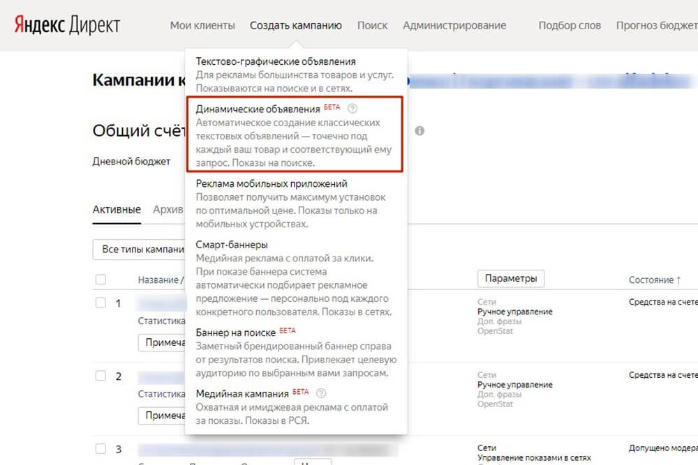Open help icon next to Медийная кампания
The width and height of the screenshot is (698, 465).
[x=321, y=393]
